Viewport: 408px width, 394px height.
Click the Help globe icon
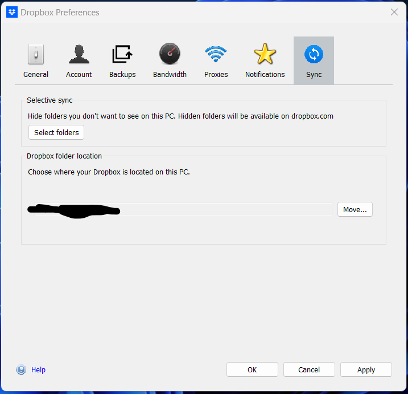point(21,369)
